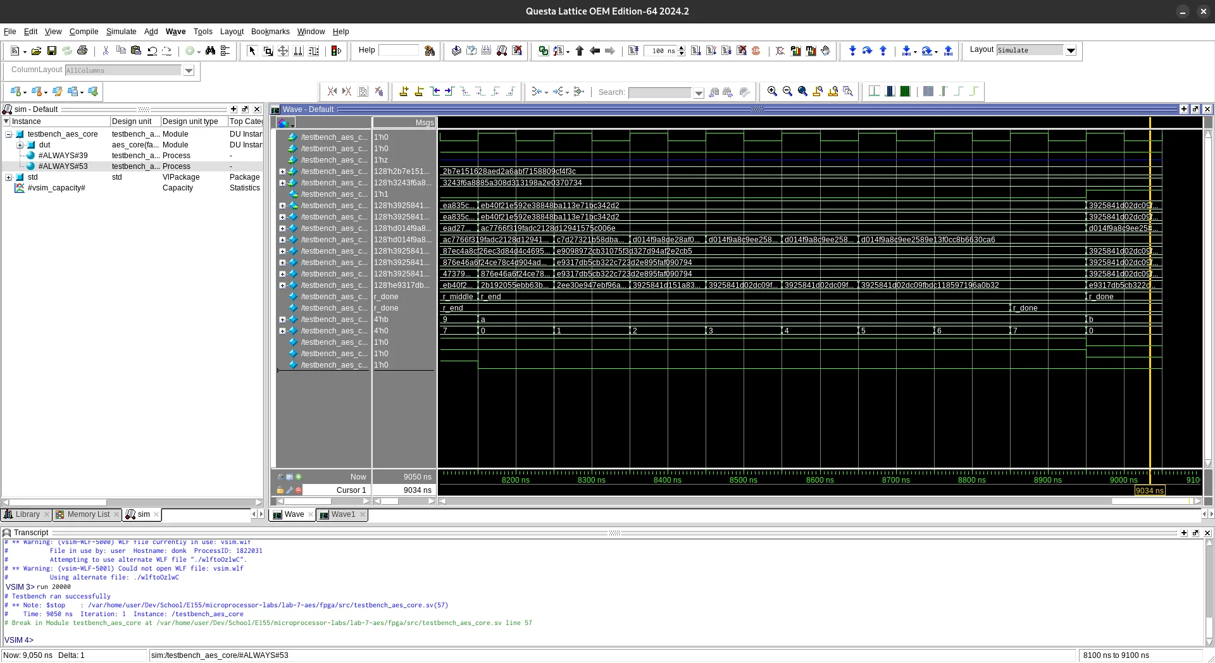Viewport: 1215px width, 663px height.
Task: Click the Find binoculars icon
Action: [210, 51]
